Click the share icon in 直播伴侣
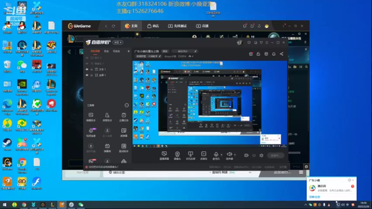This screenshot has width=372, height=209. click(282, 54)
